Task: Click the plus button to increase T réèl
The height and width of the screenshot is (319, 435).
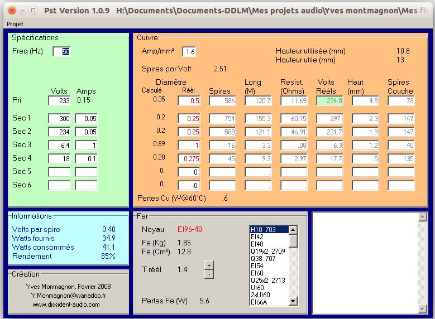Action: (x=208, y=265)
